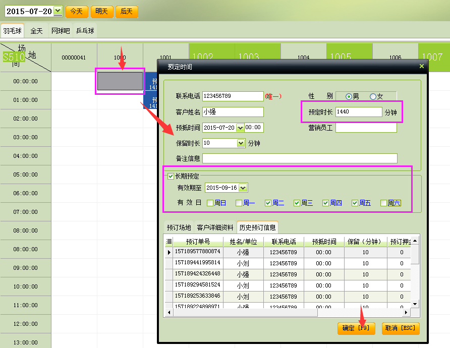Click the 姓名/单位 column header
This screenshot has height=348, width=450.
243,242
